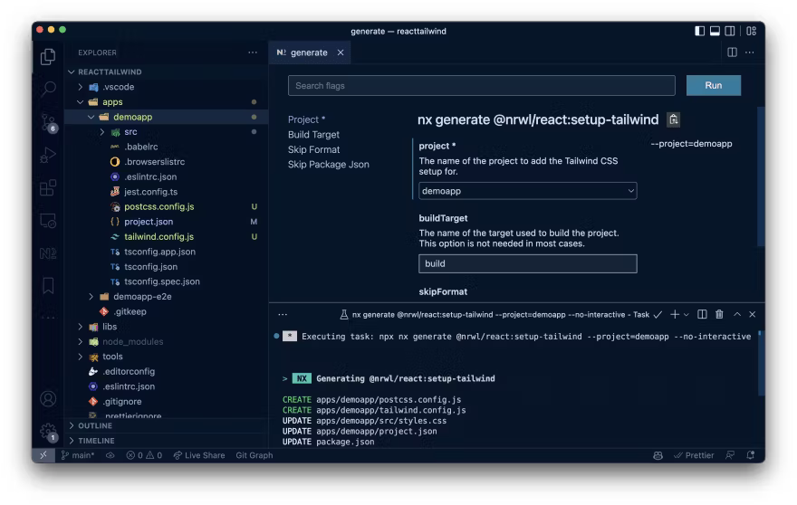Open Git Graph from status bar
The width and height of the screenshot is (797, 505).
[254, 455]
